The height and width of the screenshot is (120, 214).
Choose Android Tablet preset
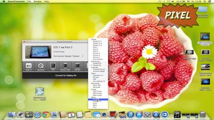pyautogui.click(x=99, y=71)
